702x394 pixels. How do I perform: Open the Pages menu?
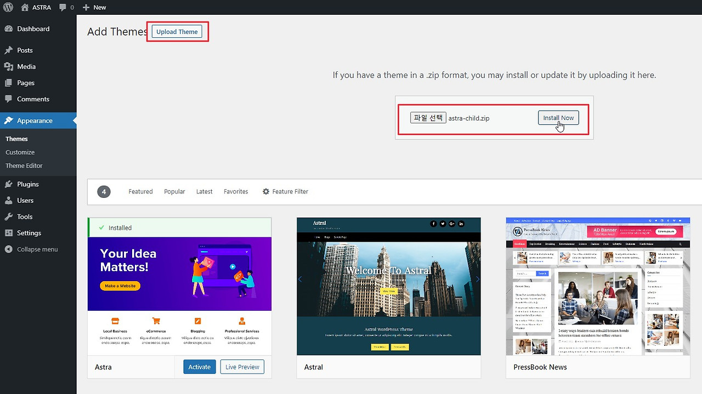38,83
